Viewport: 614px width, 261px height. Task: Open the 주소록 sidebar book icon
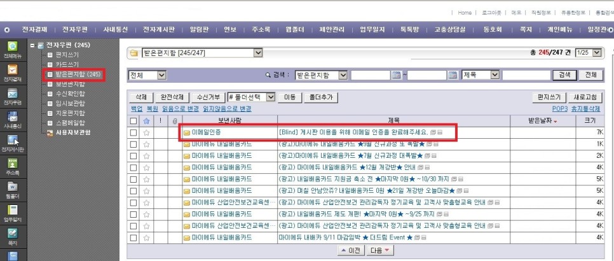[x=13, y=163]
